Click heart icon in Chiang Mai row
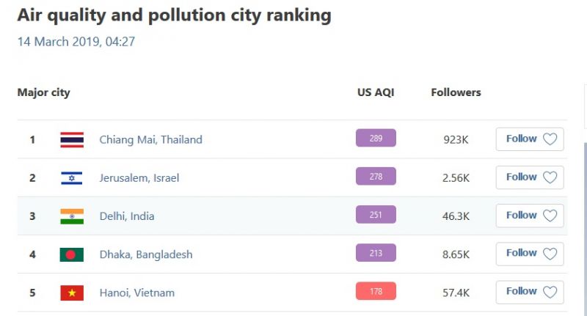The width and height of the screenshot is (587, 316). [550, 139]
